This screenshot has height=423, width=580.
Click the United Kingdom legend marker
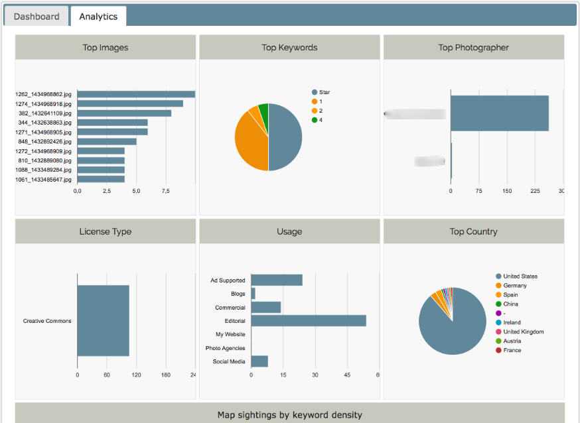tap(498, 332)
